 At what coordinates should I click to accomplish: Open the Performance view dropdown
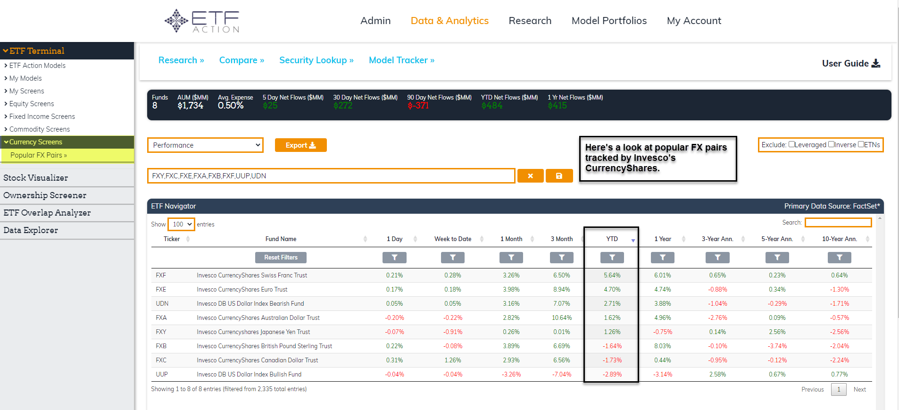pyautogui.click(x=205, y=145)
